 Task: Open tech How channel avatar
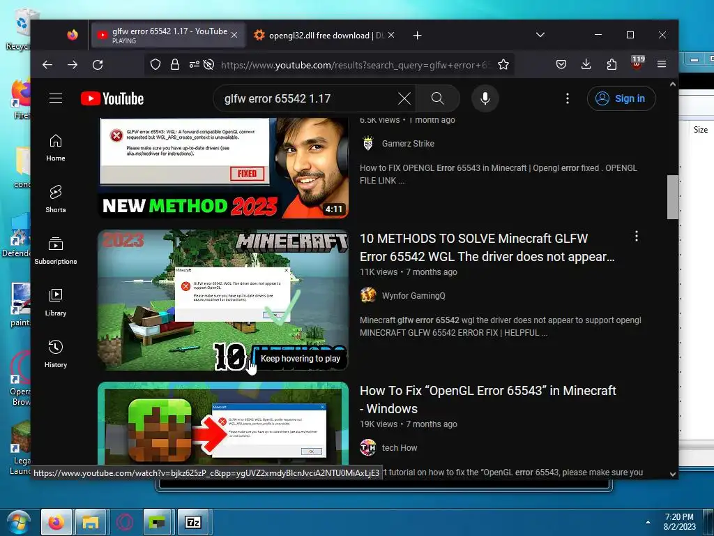pos(368,447)
